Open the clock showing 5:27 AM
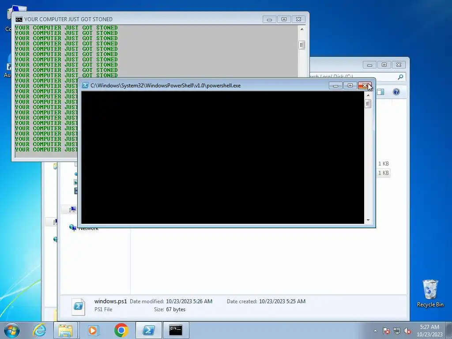The image size is (452, 339). pyautogui.click(x=429, y=331)
